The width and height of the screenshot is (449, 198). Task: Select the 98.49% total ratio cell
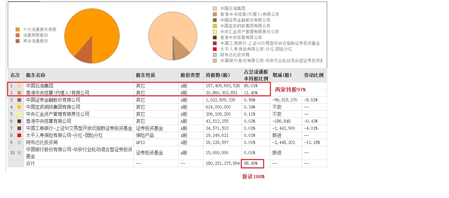coord(251,163)
